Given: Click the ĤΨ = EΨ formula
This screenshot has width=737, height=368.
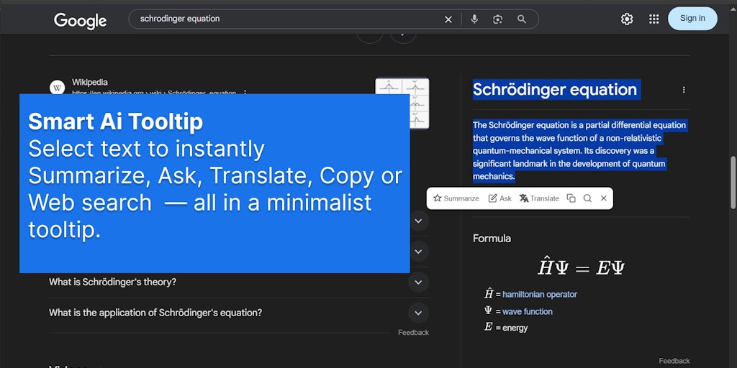Looking at the screenshot, I should tap(581, 267).
